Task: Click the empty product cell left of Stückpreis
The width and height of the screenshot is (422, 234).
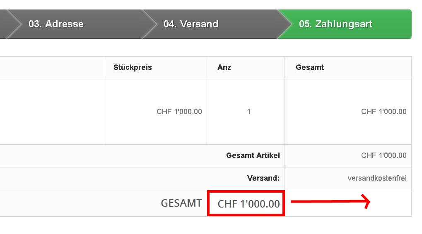Action: click(50, 112)
